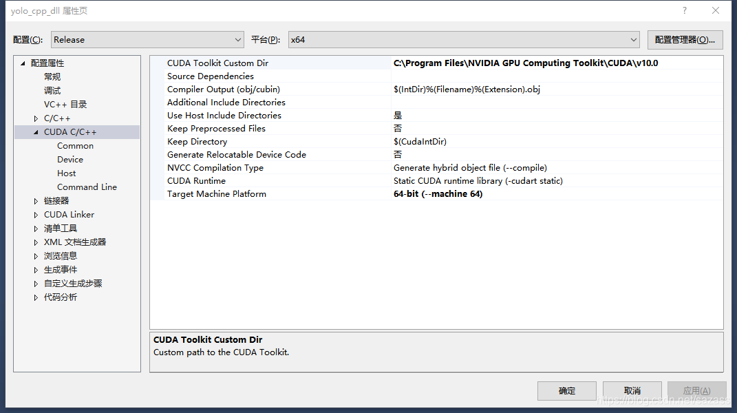Click the 配置管理器 button
Screen dimensions: 737x413
(x=684, y=39)
